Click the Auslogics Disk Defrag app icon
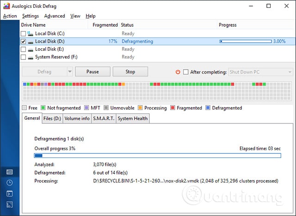 click(x=6, y=6)
